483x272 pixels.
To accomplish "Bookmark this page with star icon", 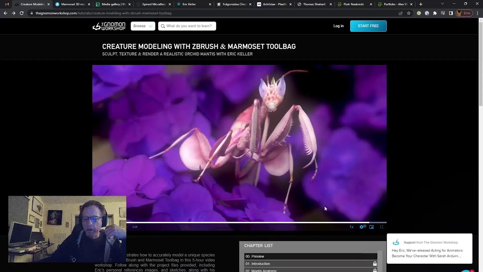I will [x=409, y=13].
